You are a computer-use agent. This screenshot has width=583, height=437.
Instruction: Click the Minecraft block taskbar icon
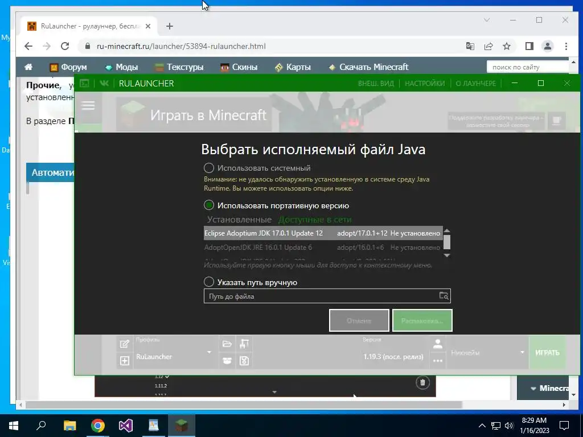tap(182, 426)
